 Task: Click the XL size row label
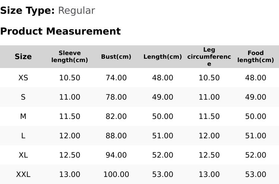coord(23,155)
